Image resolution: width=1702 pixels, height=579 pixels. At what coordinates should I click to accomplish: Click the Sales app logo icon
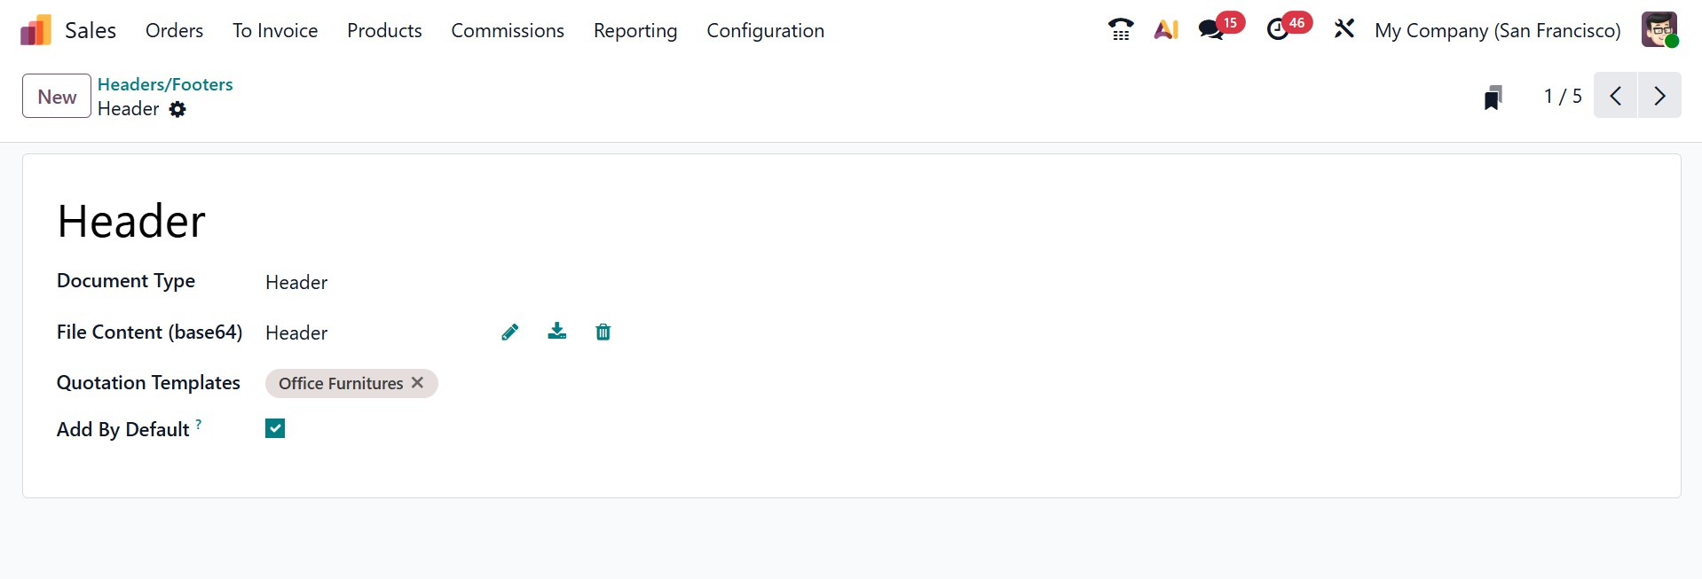point(35,31)
